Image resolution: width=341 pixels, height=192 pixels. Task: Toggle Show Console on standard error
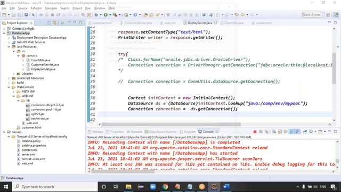(297, 132)
